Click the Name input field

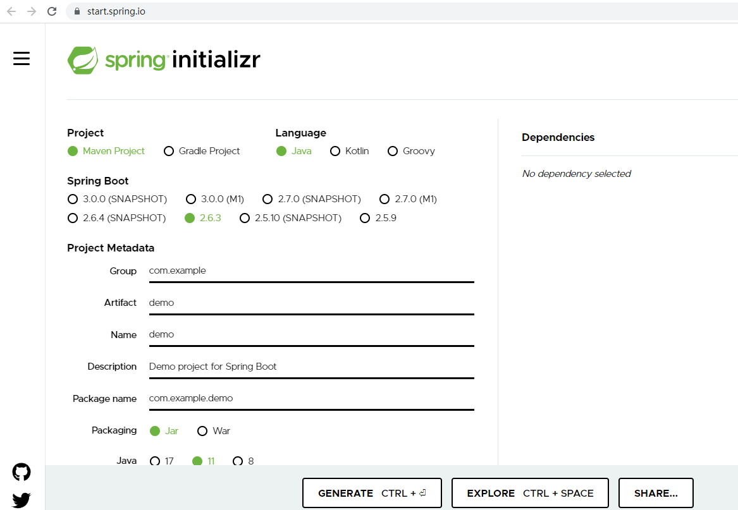pos(312,335)
